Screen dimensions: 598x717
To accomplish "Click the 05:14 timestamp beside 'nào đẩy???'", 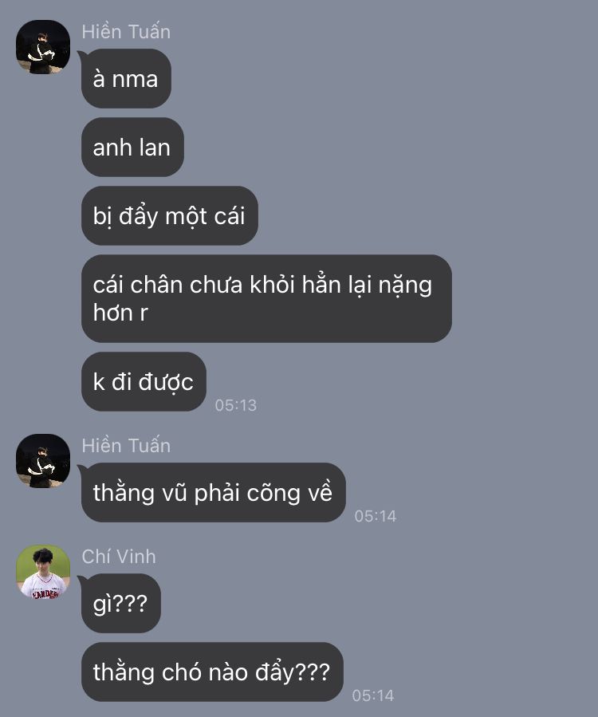I will [373, 695].
